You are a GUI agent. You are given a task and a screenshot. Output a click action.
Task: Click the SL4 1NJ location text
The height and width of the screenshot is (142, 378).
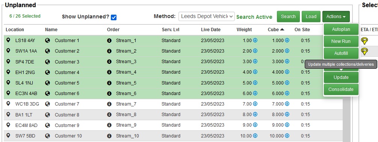pyautogui.click(x=24, y=83)
